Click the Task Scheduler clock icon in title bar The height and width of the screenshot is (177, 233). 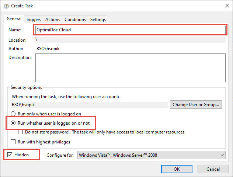pos(6,6)
